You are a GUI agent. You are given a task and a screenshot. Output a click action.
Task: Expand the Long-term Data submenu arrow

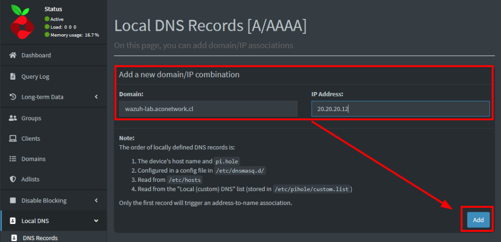click(96, 97)
